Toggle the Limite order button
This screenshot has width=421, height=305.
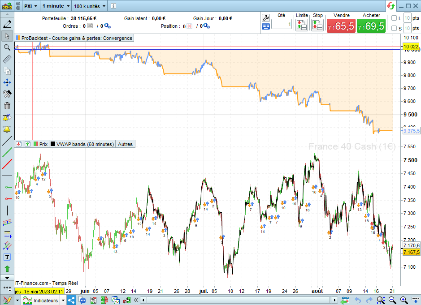(x=302, y=26)
